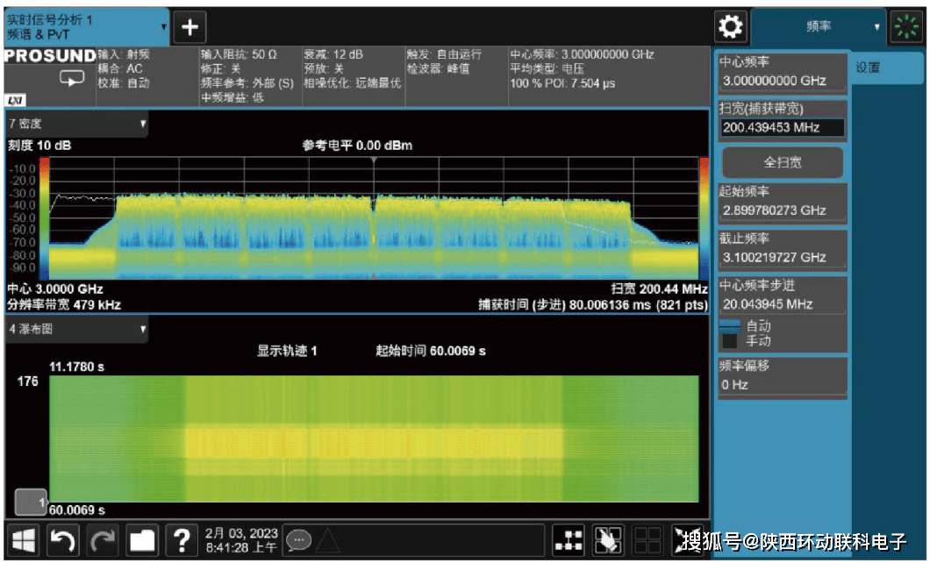The image size is (930, 563).
Task: Open the settings gear icon
Action: tap(730, 27)
